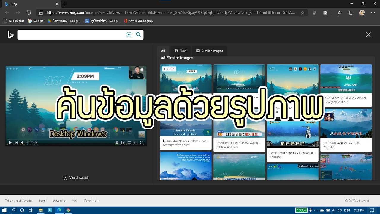Click the info icon on preview image
Screen dimensions: 380x214
pyautogui.click(x=142, y=70)
